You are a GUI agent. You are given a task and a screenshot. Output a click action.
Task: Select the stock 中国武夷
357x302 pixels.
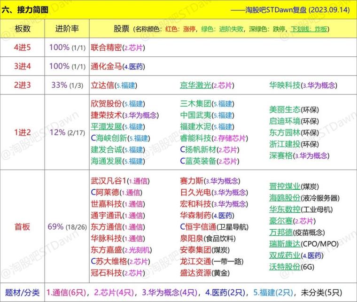coord(195,115)
